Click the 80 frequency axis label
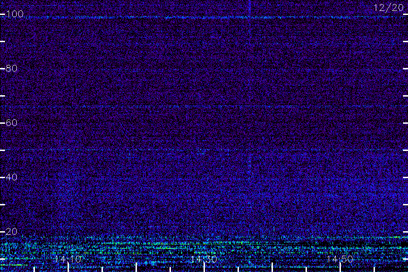The width and height of the screenshot is (408, 272). 11,68
